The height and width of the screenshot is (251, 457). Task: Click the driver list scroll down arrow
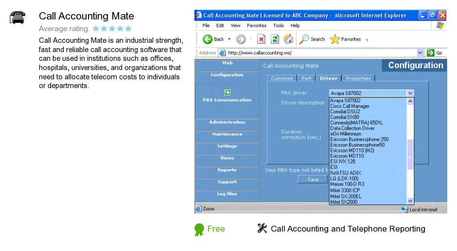pyautogui.click(x=410, y=201)
